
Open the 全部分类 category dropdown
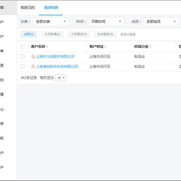coord(51,22)
